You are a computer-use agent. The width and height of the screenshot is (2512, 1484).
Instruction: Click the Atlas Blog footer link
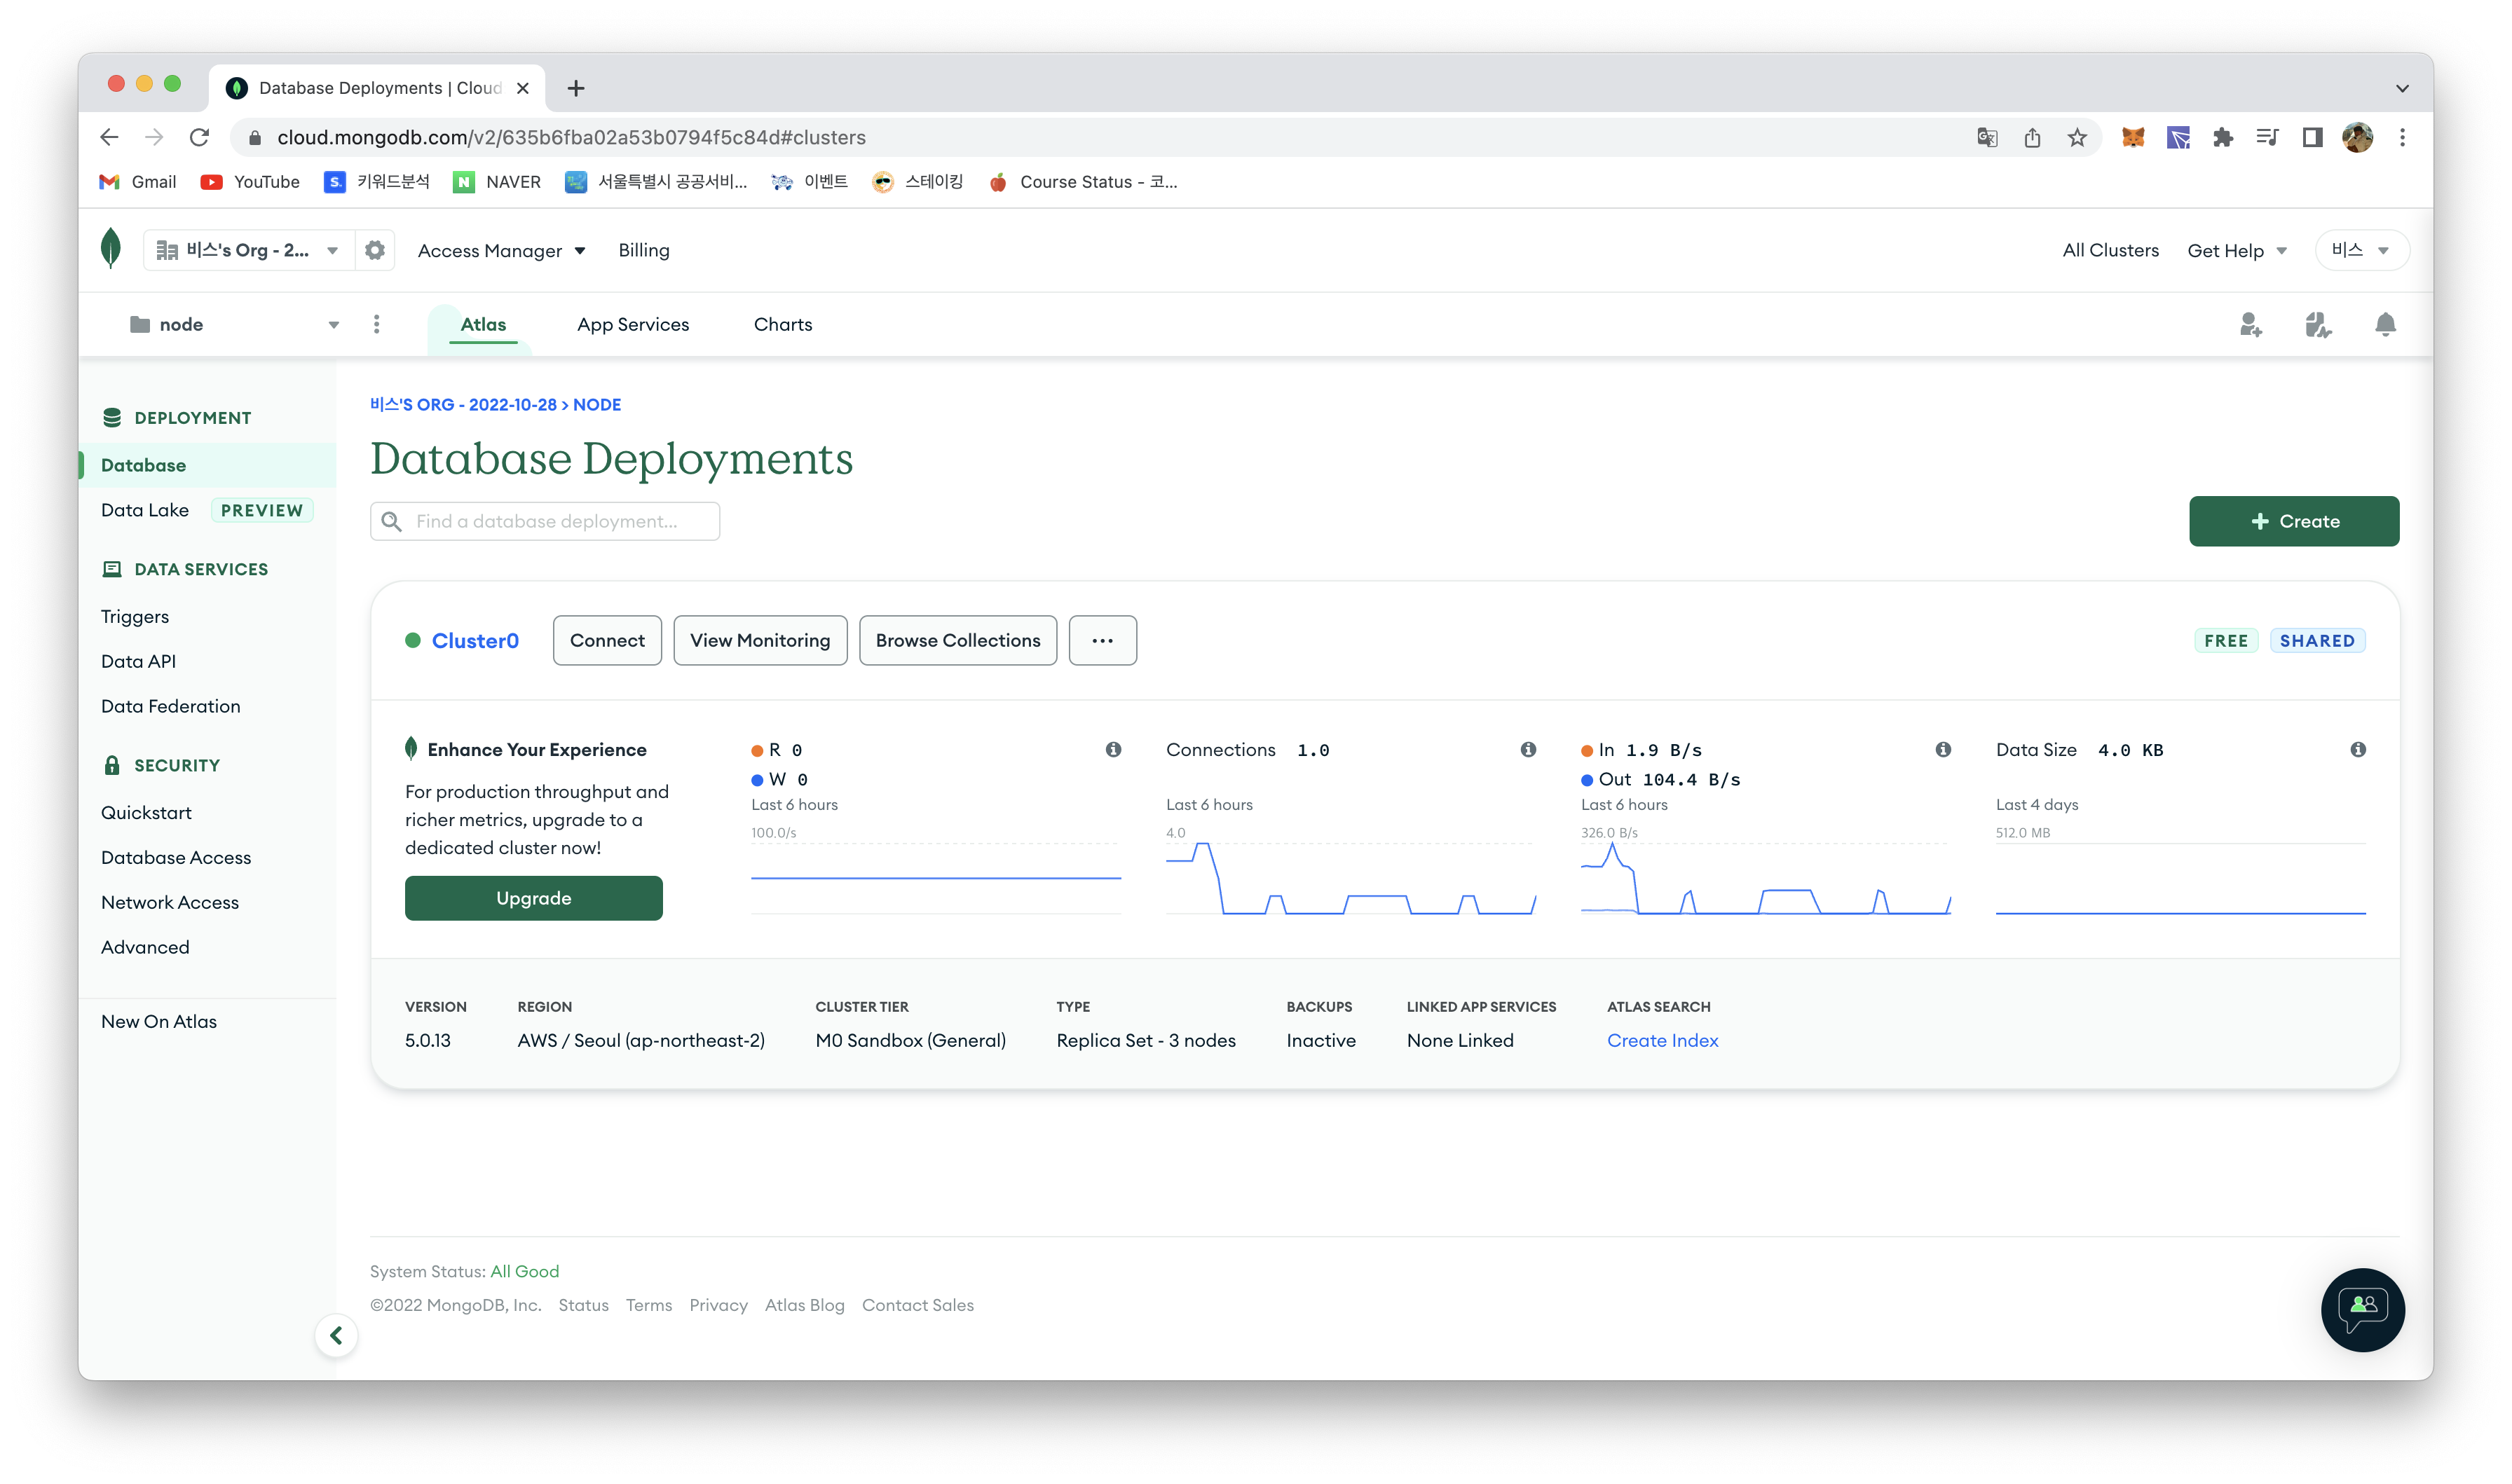point(805,1305)
